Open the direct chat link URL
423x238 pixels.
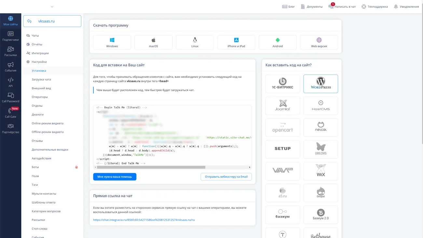(144, 220)
